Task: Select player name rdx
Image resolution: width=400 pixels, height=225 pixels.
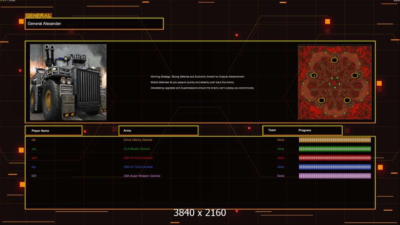Action: pos(33,140)
